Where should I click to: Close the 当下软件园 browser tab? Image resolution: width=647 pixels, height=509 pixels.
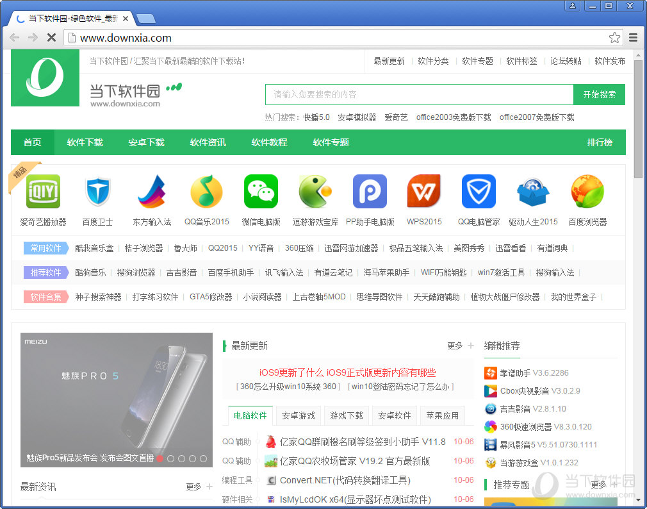click(126, 19)
